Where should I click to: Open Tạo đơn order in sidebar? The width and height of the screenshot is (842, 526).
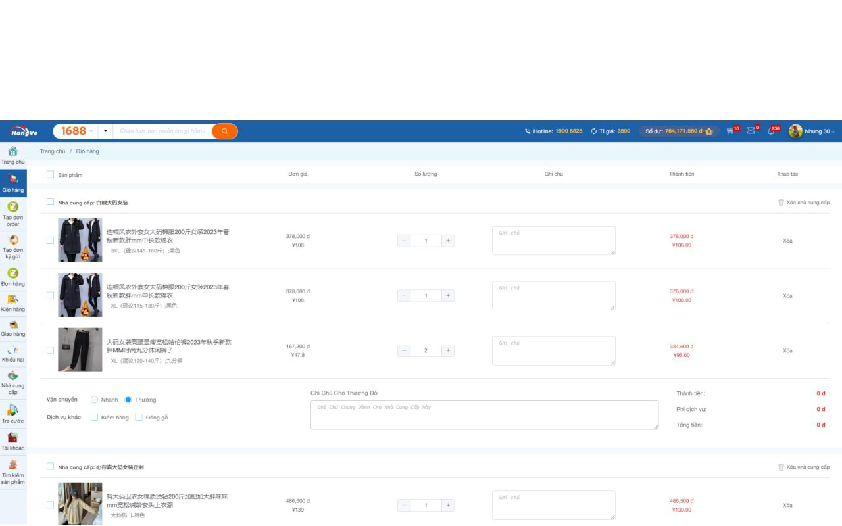coord(13,214)
